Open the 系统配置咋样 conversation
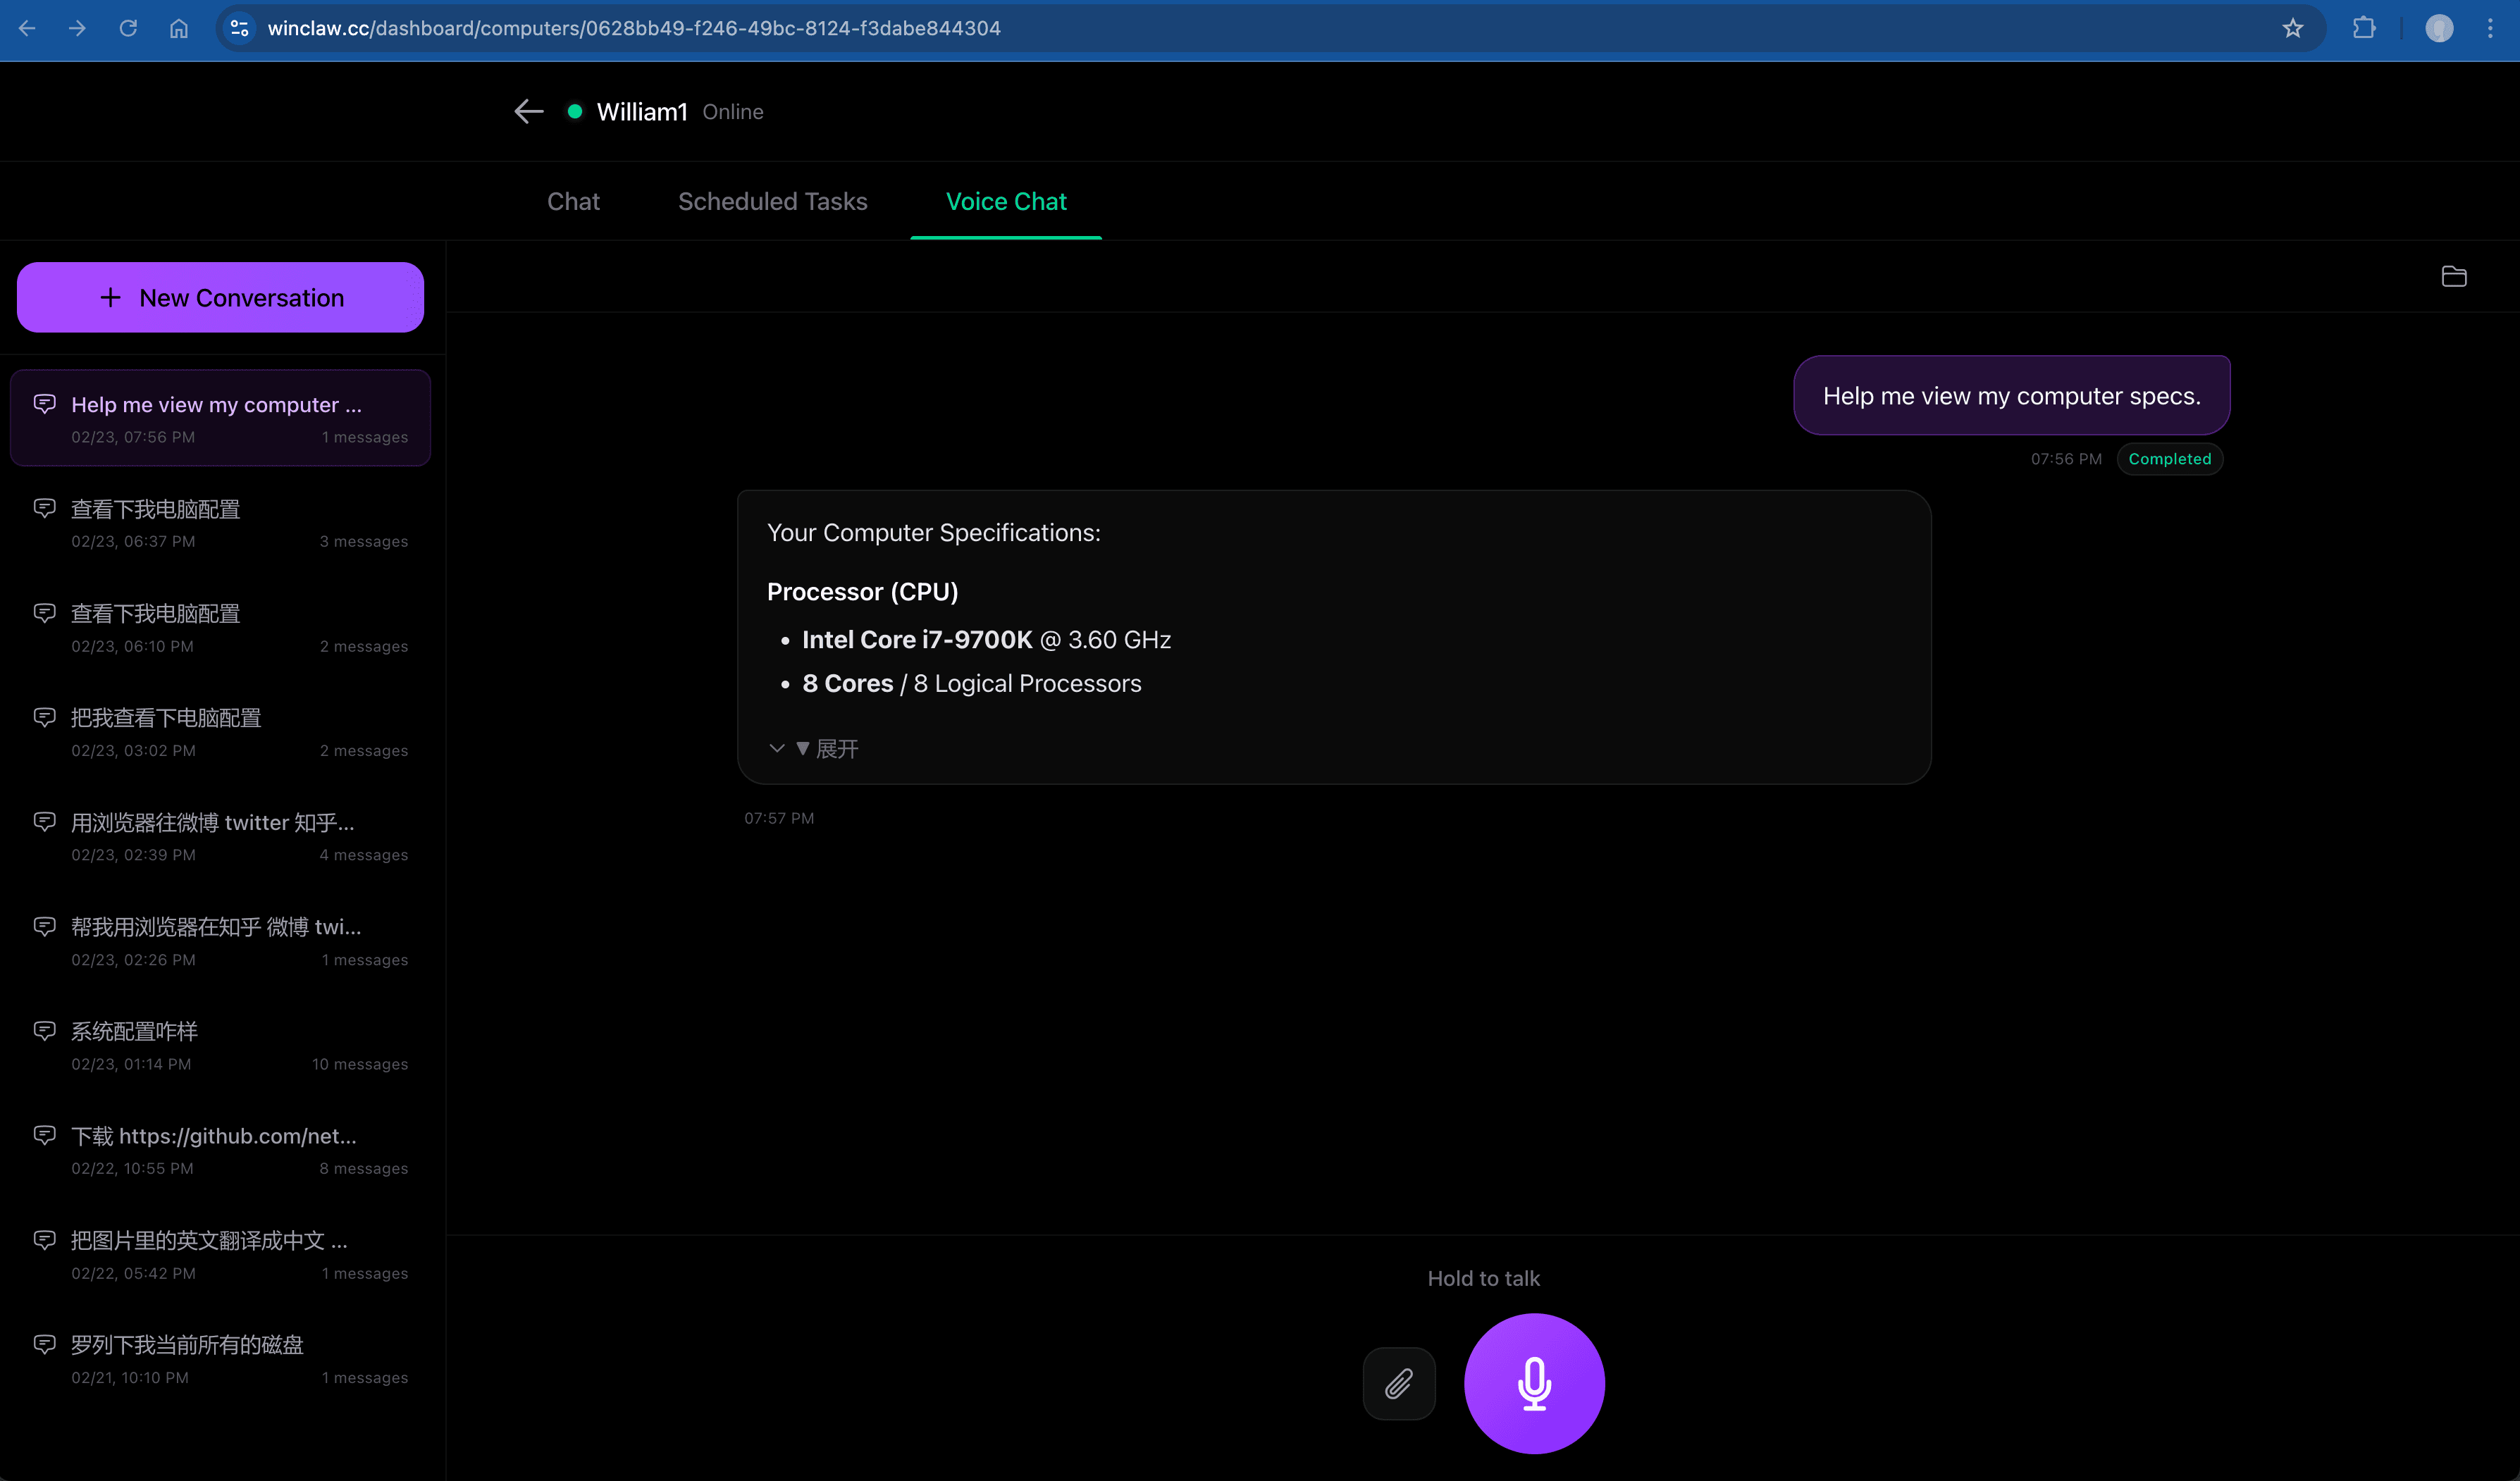The width and height of the screenshot is (2520, 1481). tap(220, 1045)
